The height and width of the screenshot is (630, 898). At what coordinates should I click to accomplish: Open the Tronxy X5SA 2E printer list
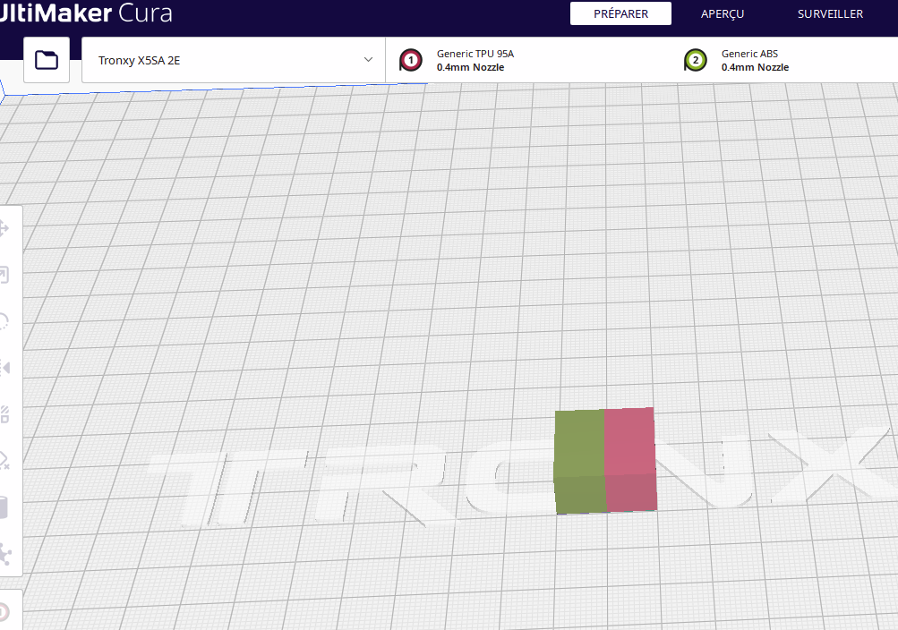(234, 60)
